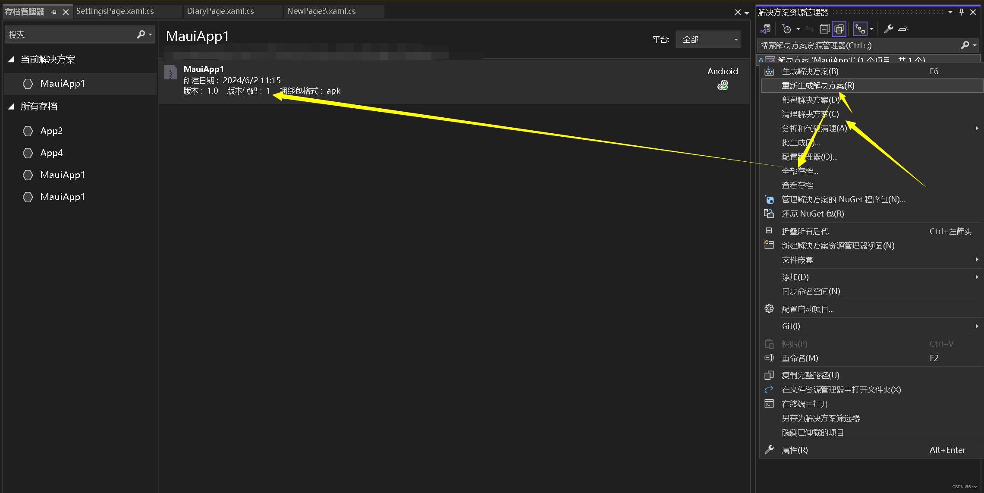The image size is (984, 493).
Task: Open the dropdown next to the pending changes filter
Action: coord(798,29)
